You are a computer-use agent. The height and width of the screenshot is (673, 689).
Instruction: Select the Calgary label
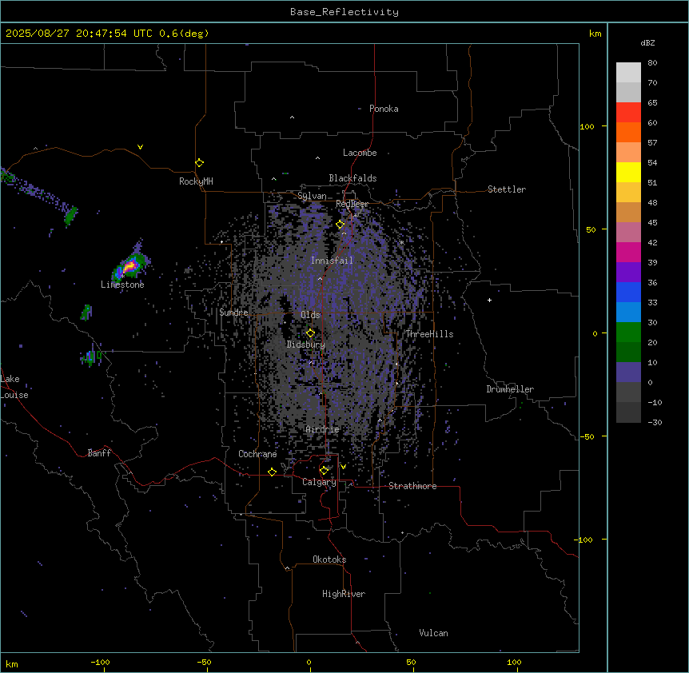point(319,482)
